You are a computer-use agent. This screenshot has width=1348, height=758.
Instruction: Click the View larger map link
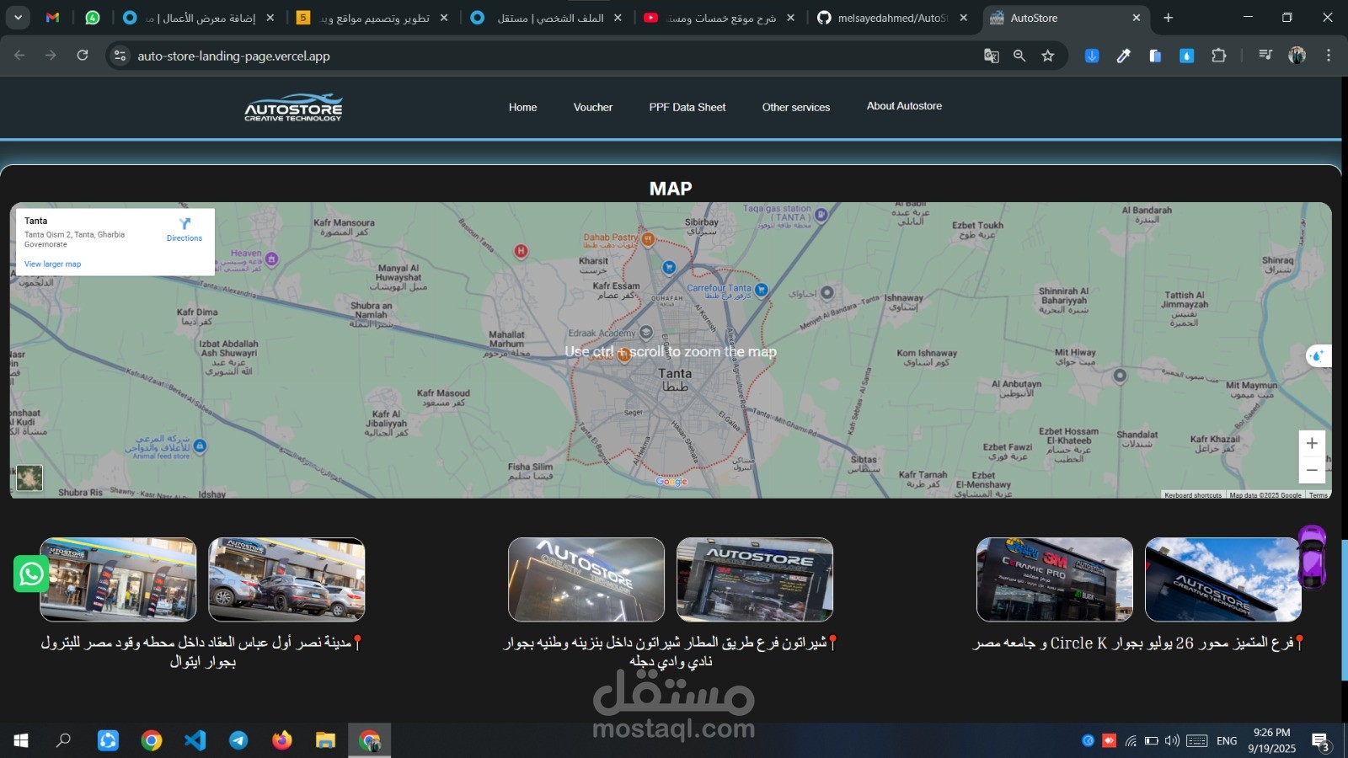point(52,264)
